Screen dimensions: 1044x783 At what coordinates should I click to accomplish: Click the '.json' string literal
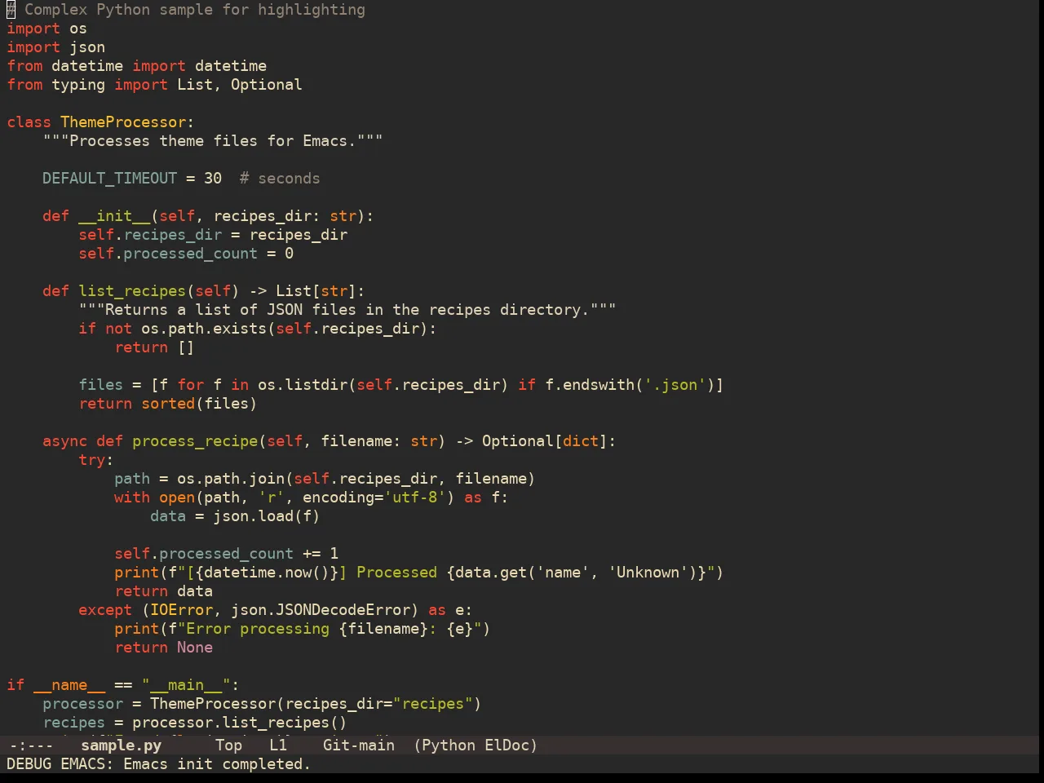pos(675,384)
